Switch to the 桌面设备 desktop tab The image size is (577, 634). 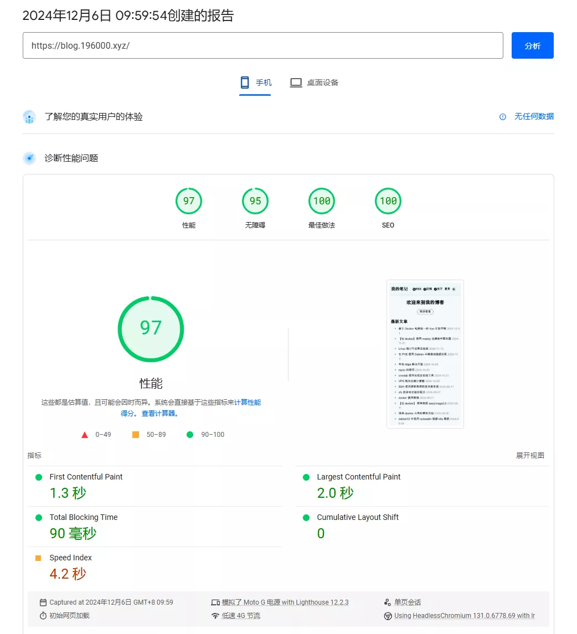314,83
